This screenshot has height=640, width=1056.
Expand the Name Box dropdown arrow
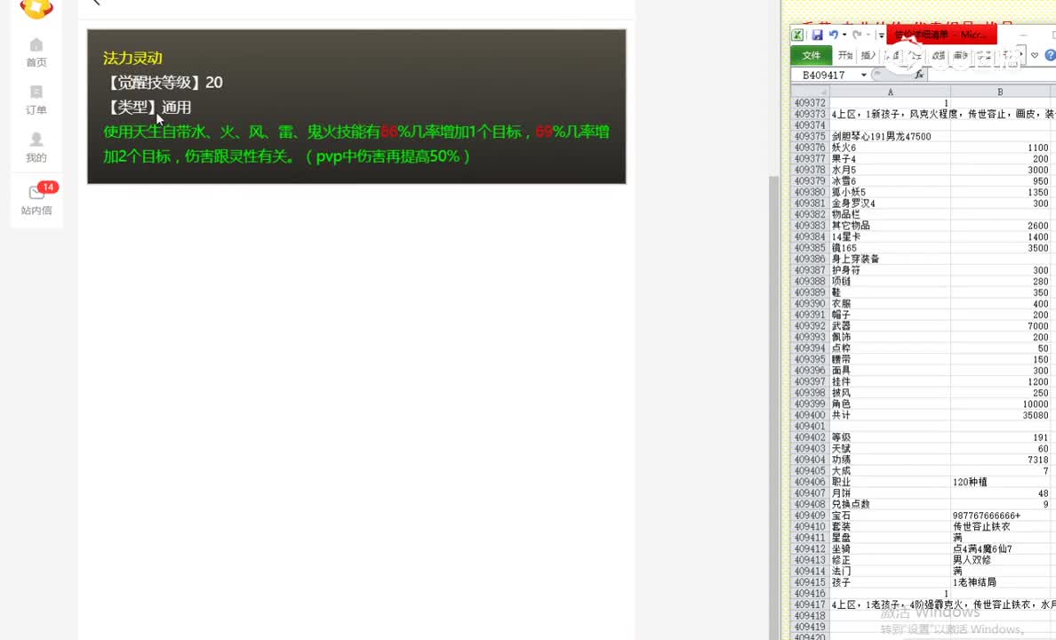click(863, 75)
